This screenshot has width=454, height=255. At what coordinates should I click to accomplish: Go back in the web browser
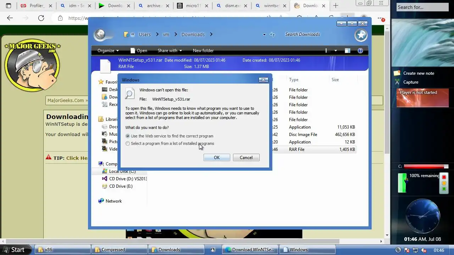(x=10, y=18)
